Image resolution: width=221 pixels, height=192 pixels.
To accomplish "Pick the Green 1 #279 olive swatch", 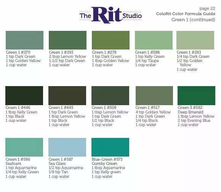I will click(x=110, y=40).
